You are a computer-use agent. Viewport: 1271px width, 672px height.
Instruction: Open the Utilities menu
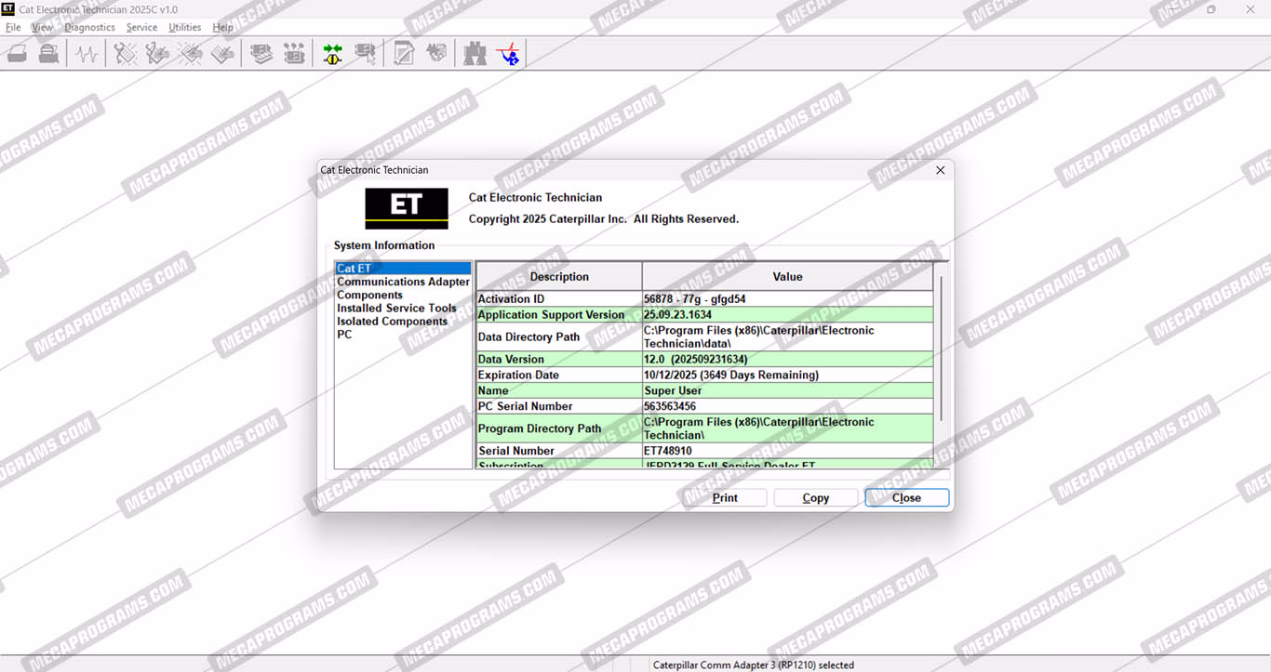[x=184, y=28]
